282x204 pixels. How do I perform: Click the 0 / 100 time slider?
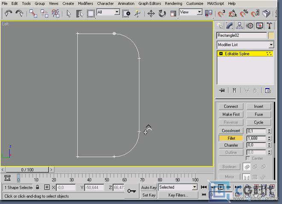pyautogui.click(x=27, y=169)
